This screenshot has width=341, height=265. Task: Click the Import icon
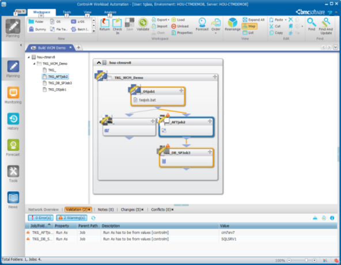click(160, 26)
